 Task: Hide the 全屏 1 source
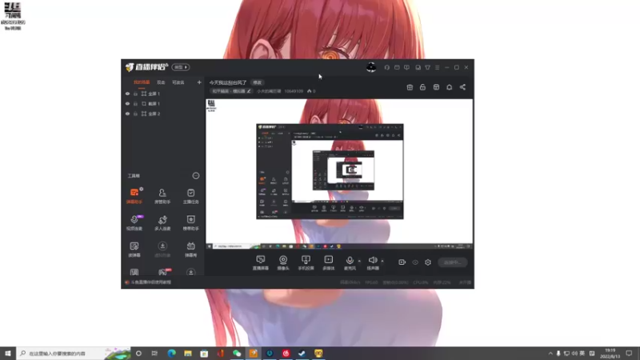coord(127,94)
